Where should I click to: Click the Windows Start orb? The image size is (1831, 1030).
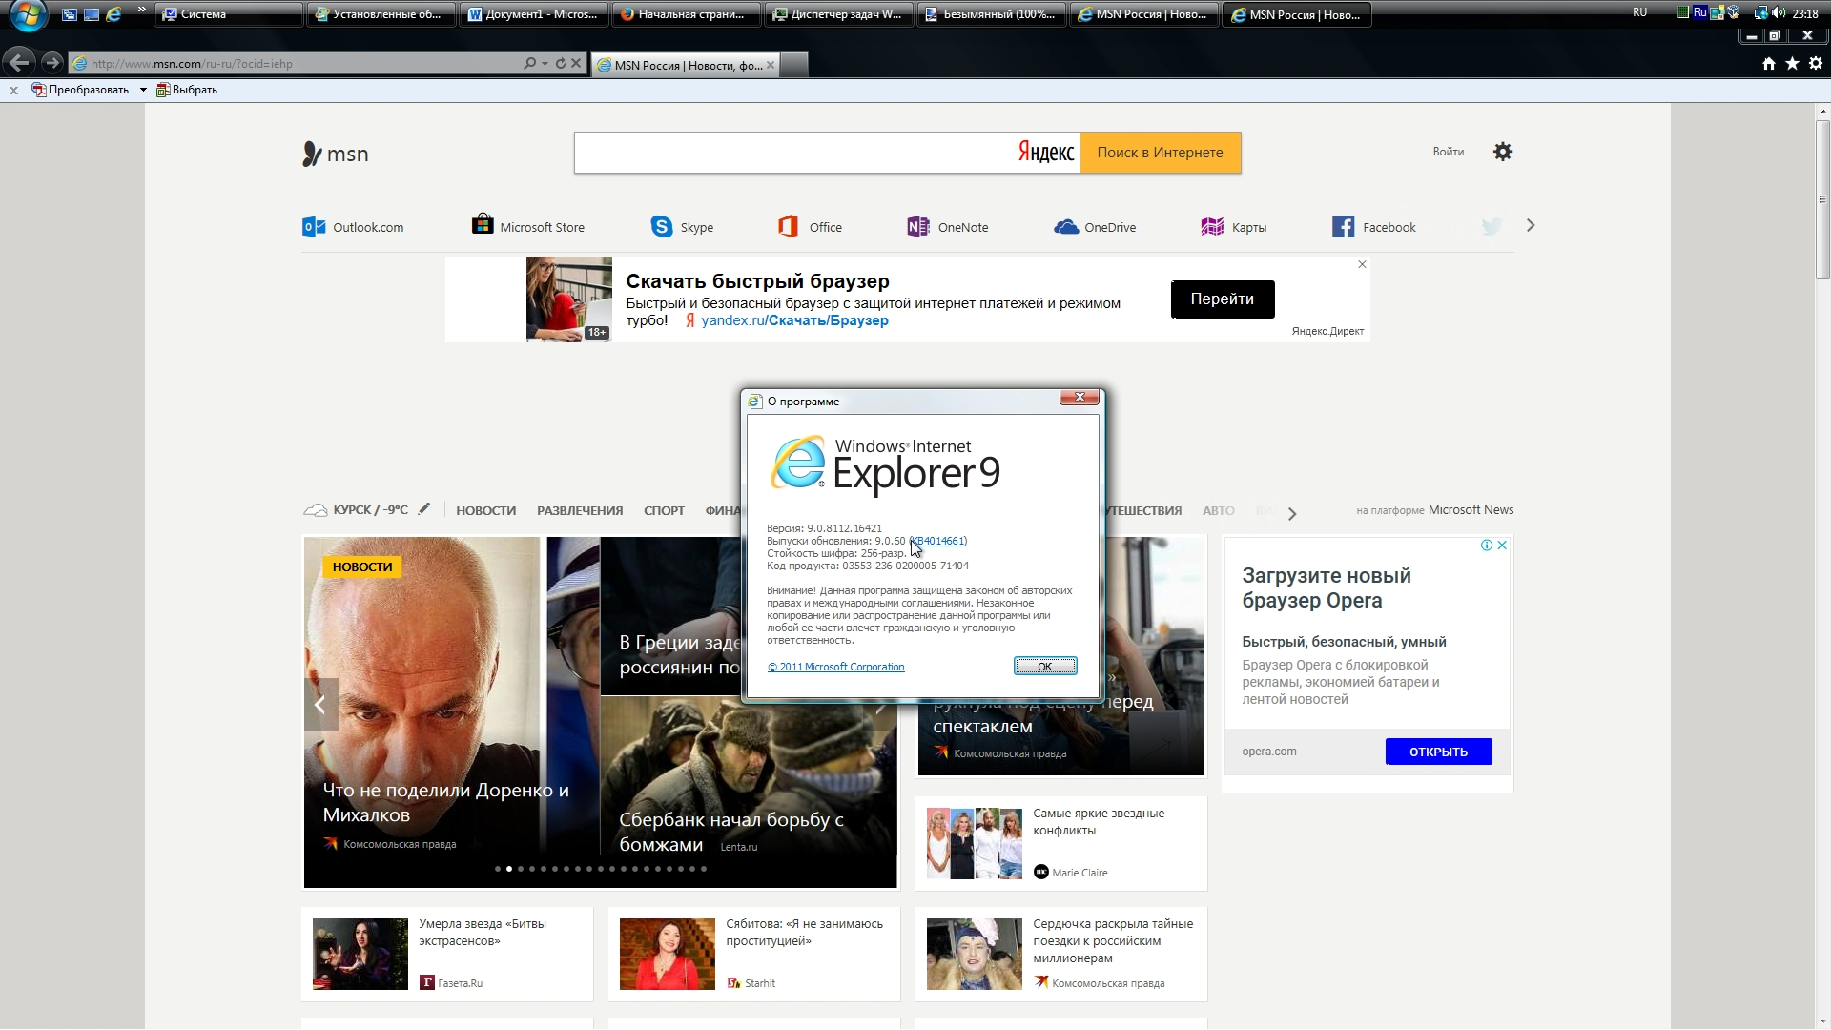(x=29, y=14)
